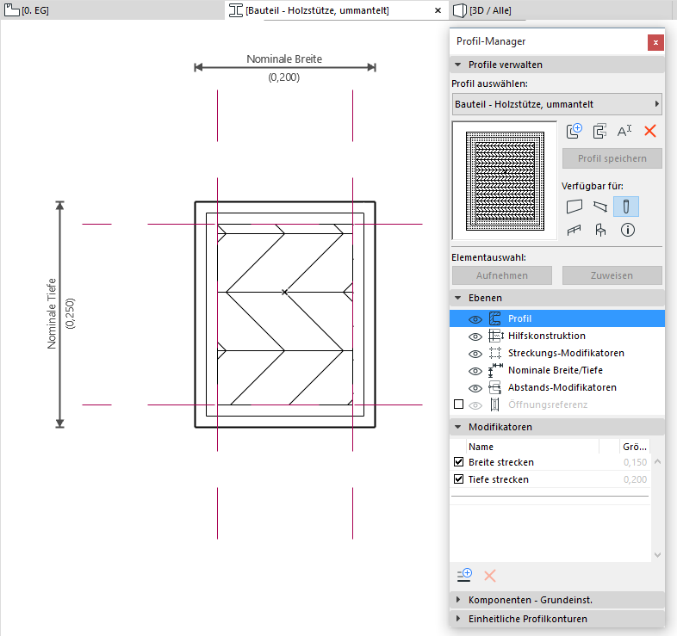Delete the profile using the red X icon
Viewport: 677px width, 636px height.
tap(650, 131)
